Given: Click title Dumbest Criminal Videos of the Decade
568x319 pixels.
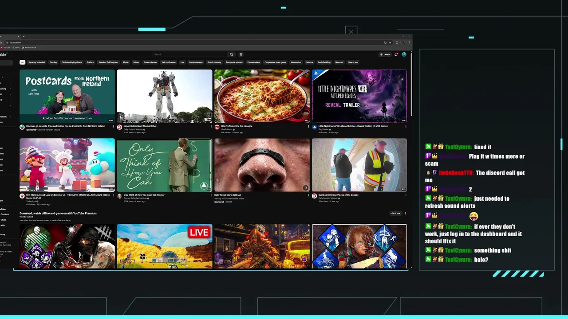Looking at the screenshot, I should coord(338,195).
